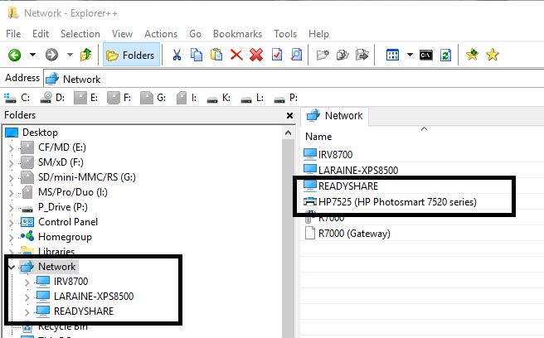Jump to drive K: in drives bar
544x338 pixels.
[x=219, y=98]
